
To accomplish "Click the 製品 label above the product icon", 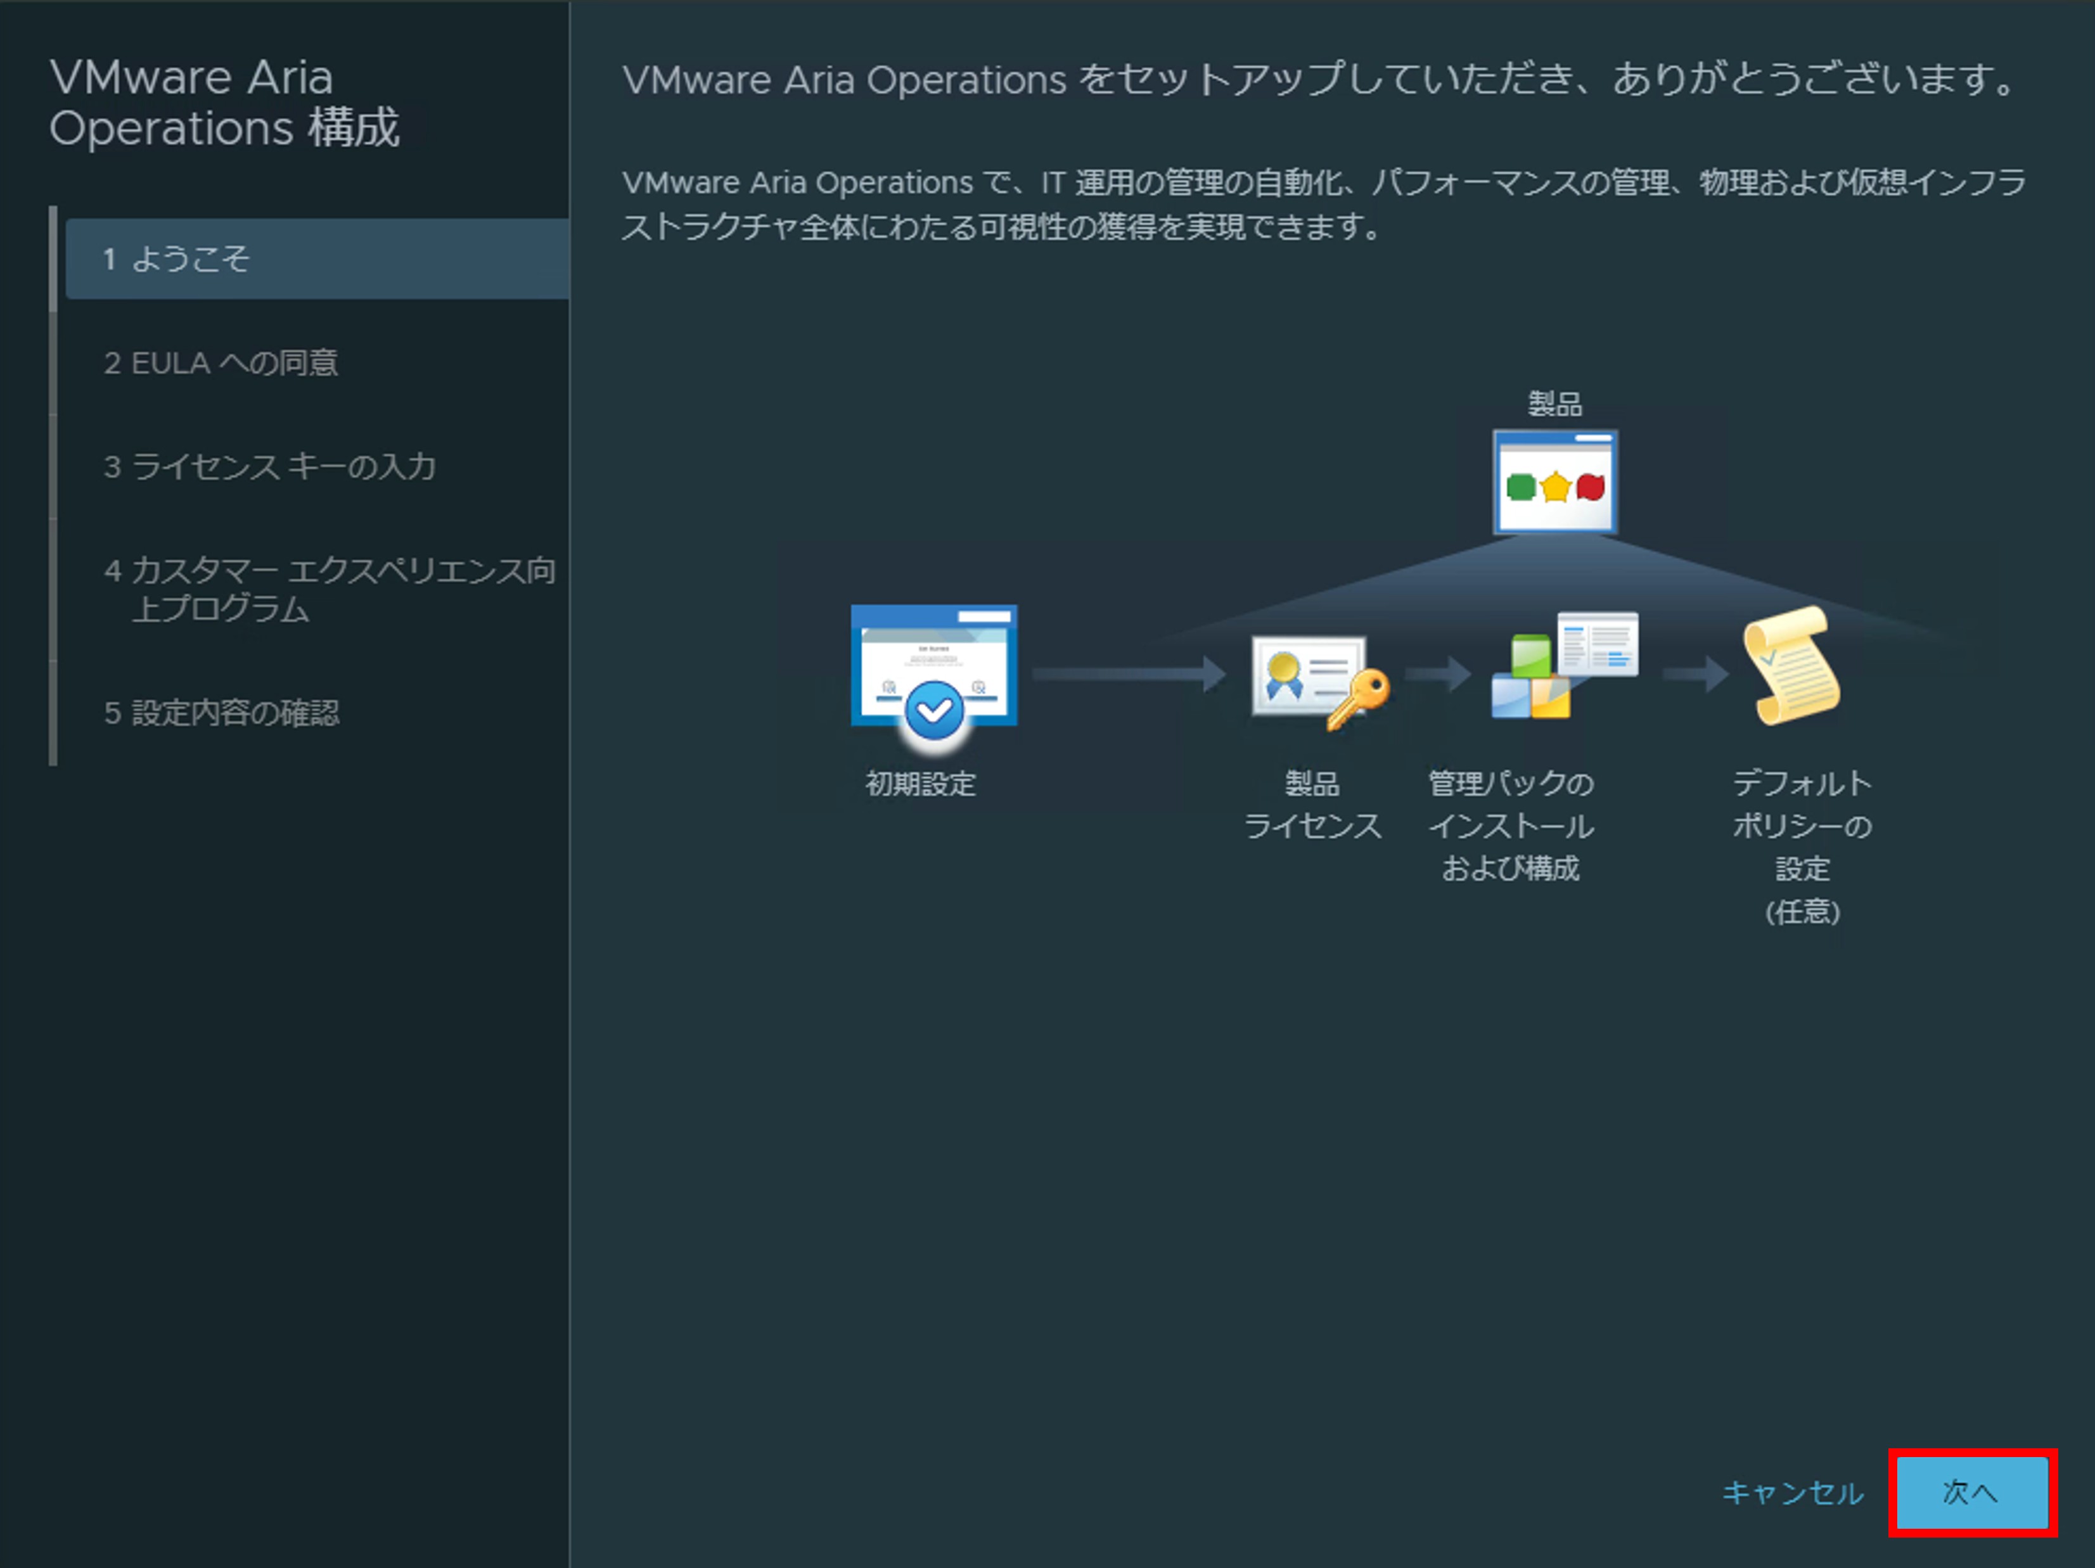I will 1555,404.
